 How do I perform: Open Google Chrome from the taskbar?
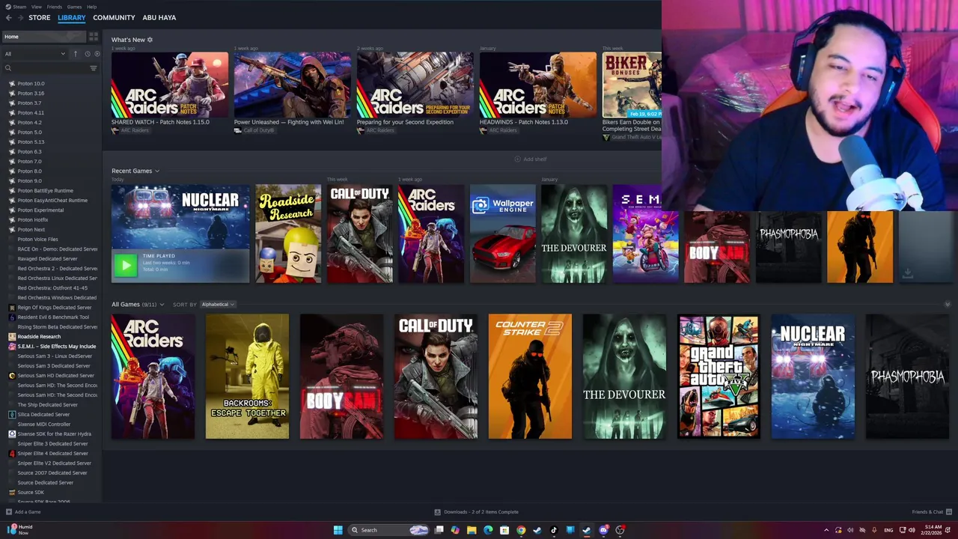(521, 530)
